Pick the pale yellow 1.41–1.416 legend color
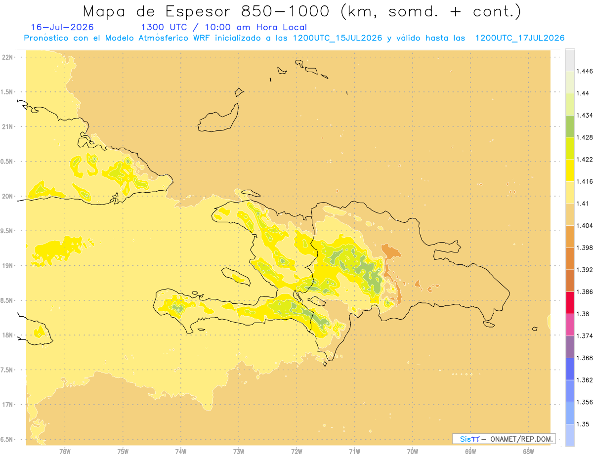Viewport: 593px width, 458px height. pyautogui.click(x=570, y=192)
